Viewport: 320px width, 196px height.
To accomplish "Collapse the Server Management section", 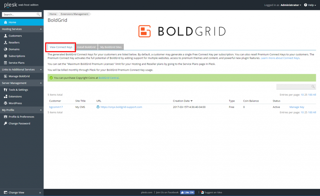I will point(41,83).
